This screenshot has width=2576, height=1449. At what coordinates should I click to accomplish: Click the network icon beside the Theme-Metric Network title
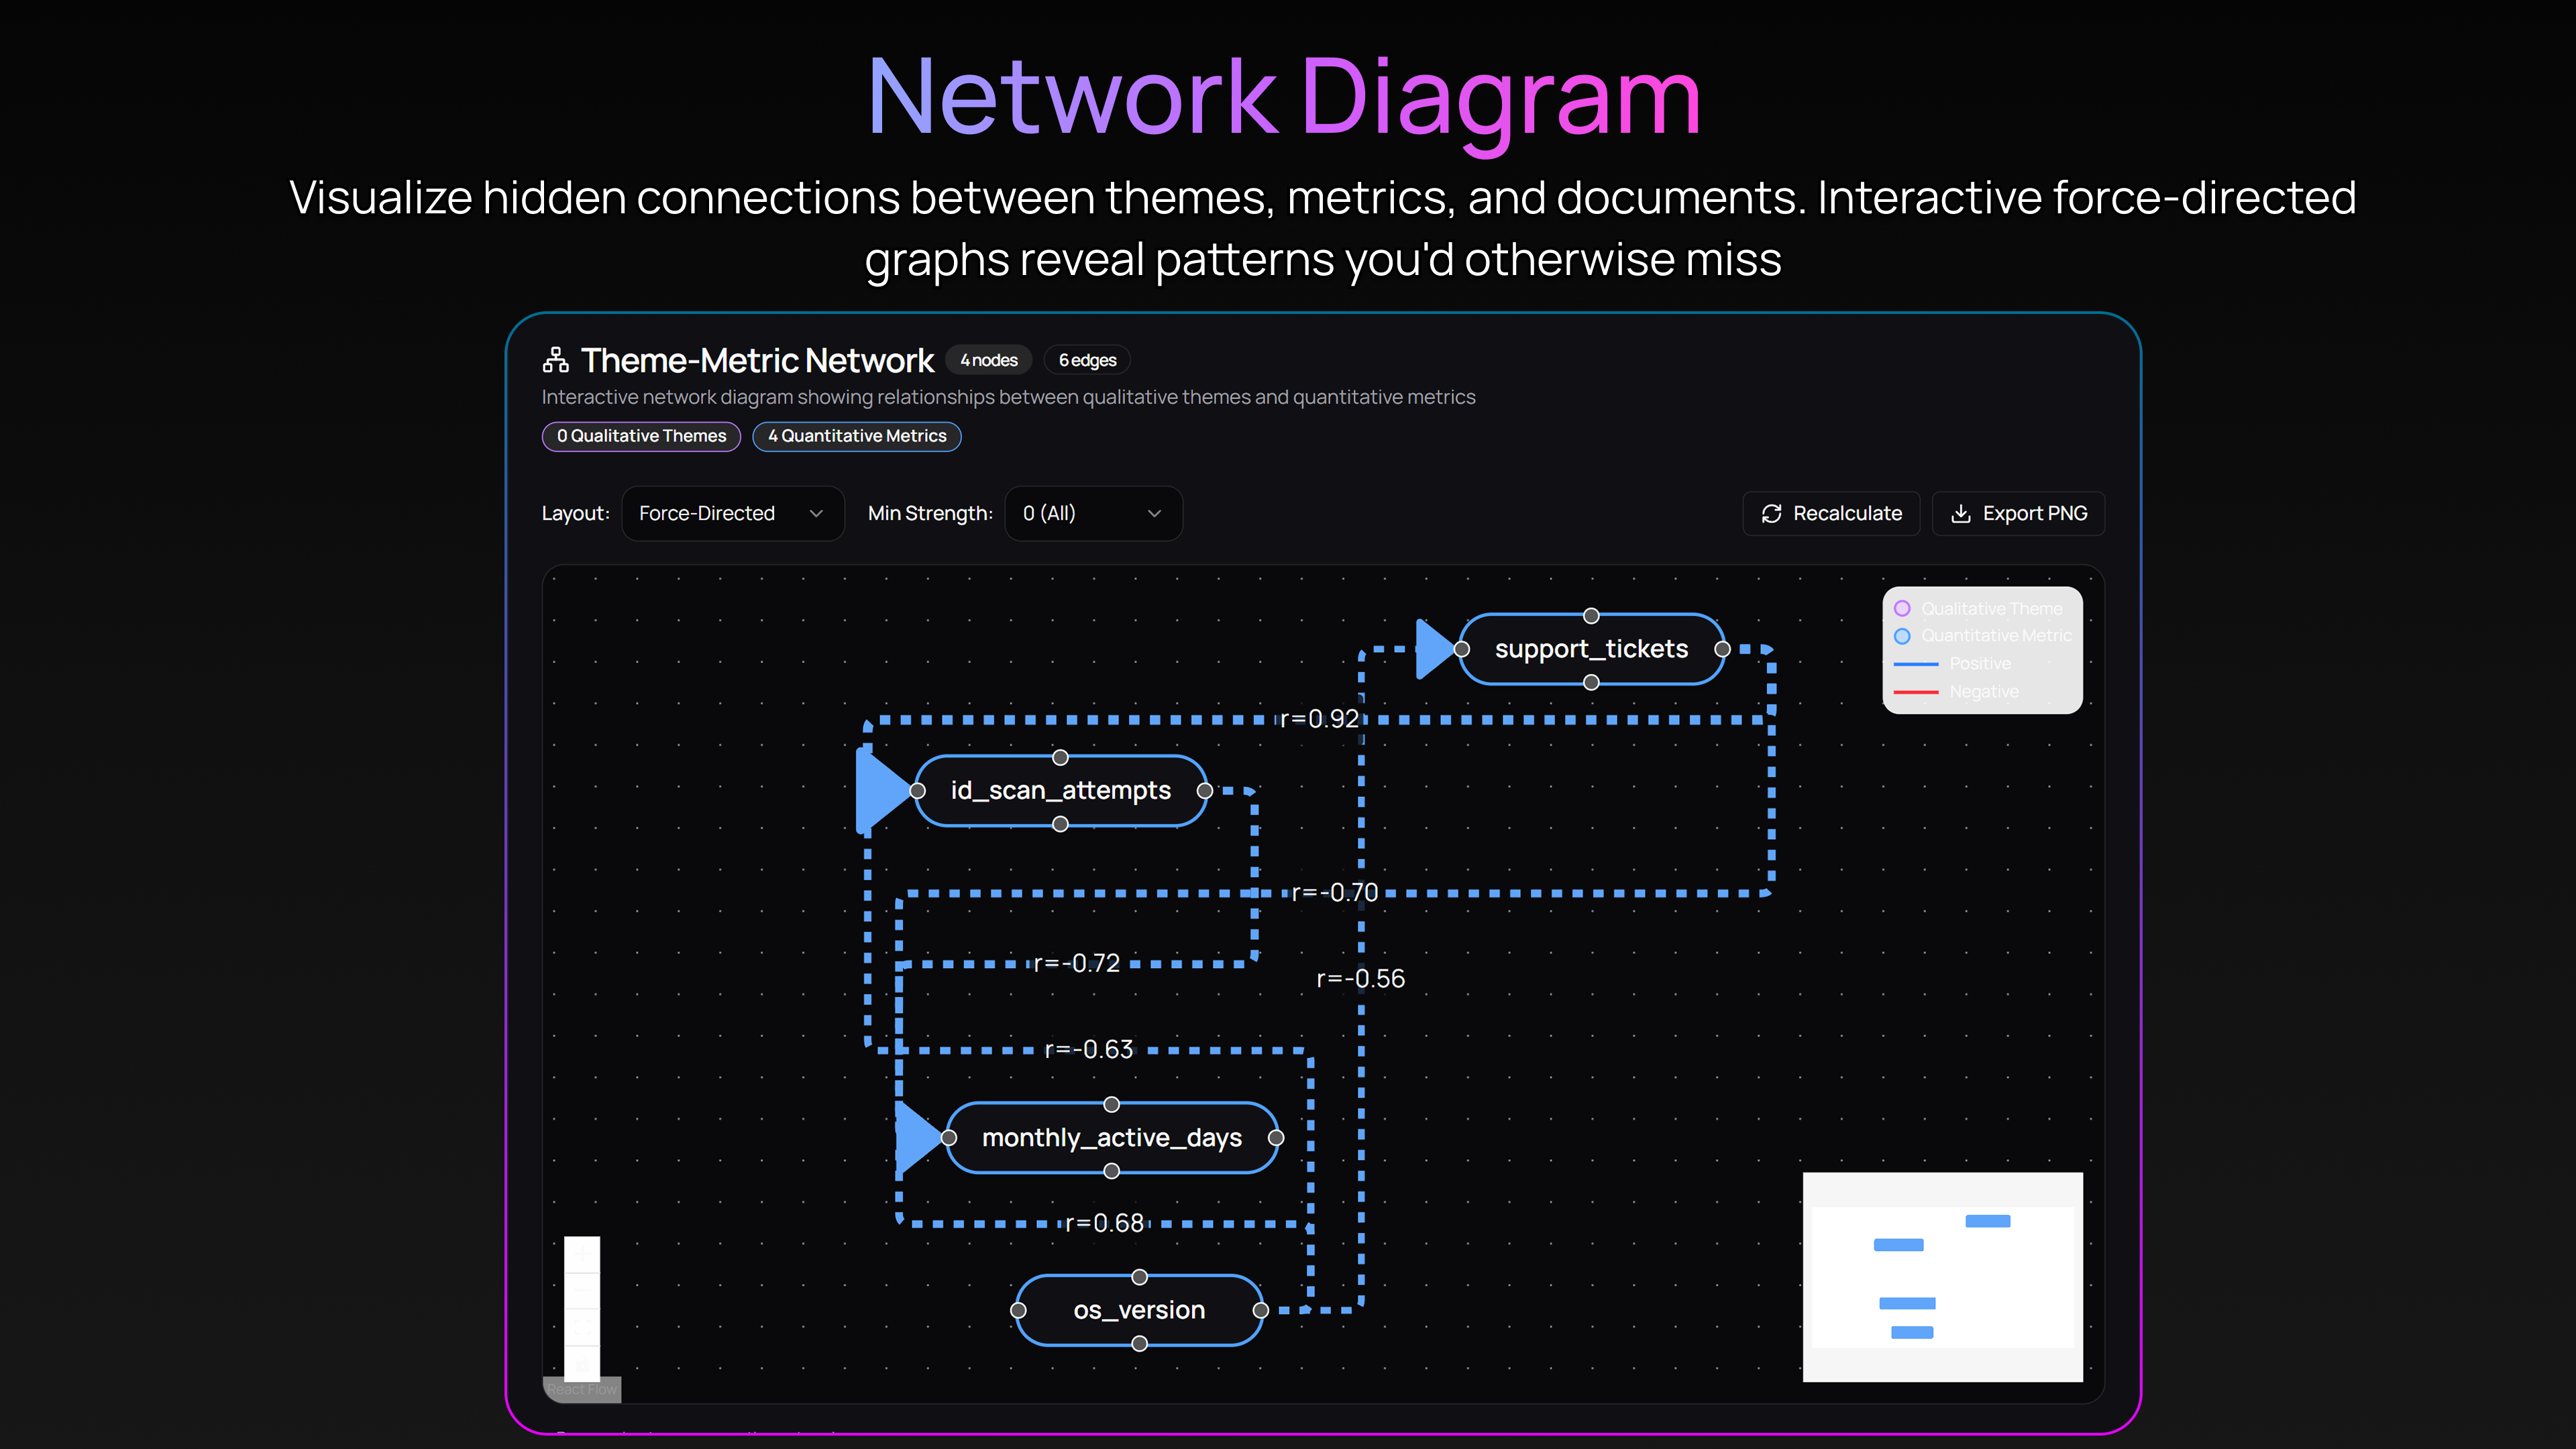[x=556, y=359]
